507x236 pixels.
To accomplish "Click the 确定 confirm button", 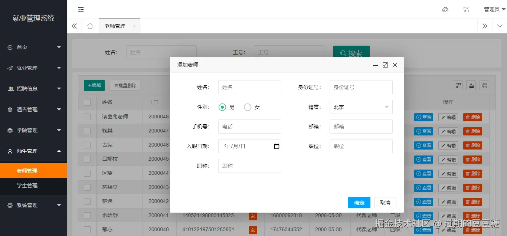I will (x=359, y=203).
